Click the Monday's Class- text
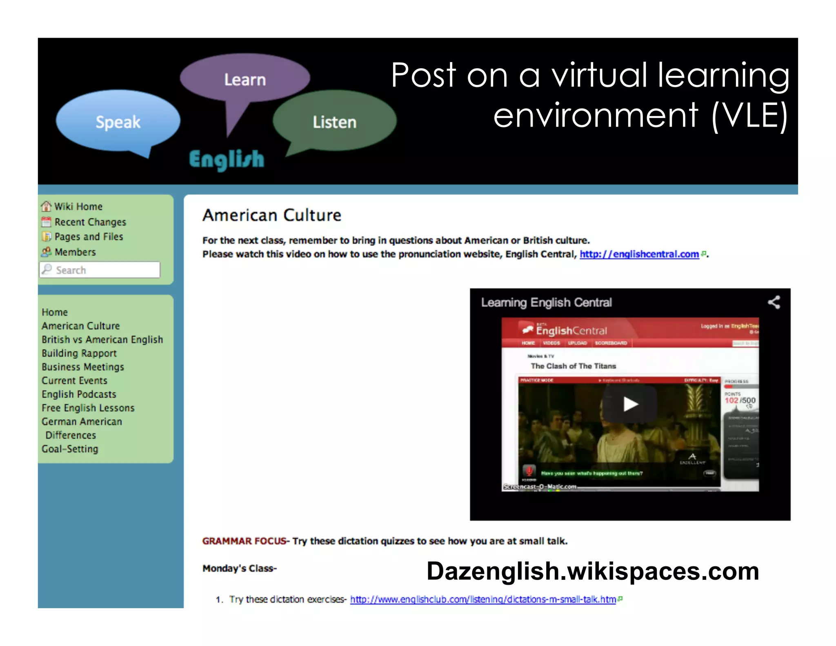Viewport: 836px width, 646px height. pos(240,568)
